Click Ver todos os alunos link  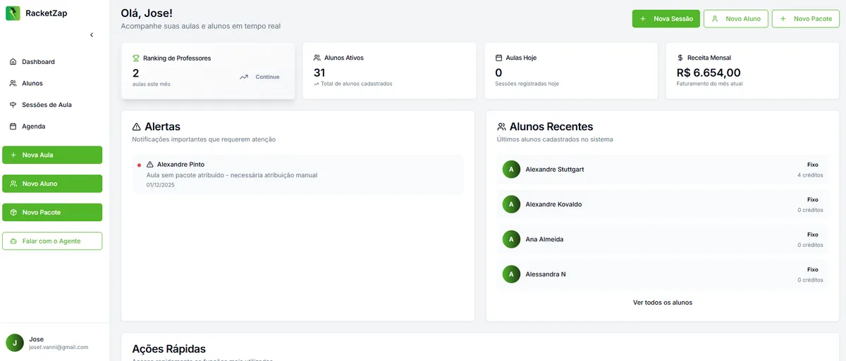click(663, 303)
